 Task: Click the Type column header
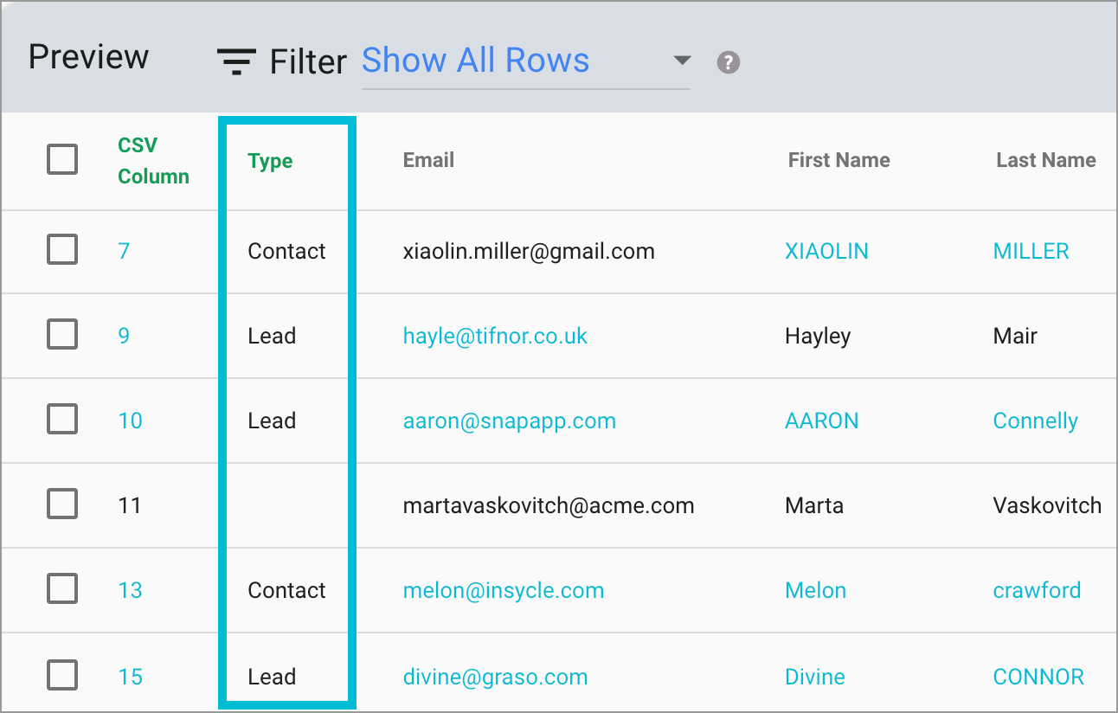coord(271,160)
